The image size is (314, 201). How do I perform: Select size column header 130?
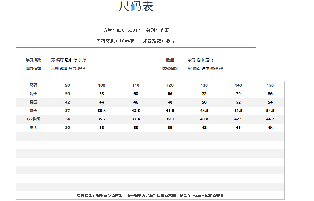click(204, 85)
